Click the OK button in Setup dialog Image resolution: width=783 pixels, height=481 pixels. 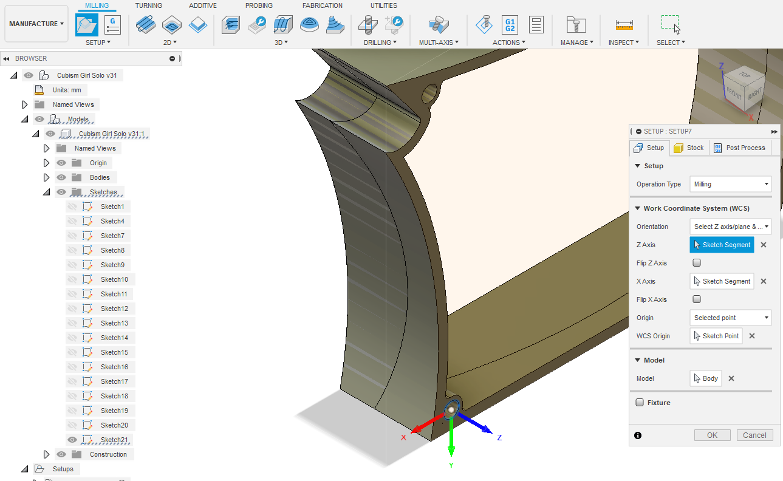coord(713,435)
